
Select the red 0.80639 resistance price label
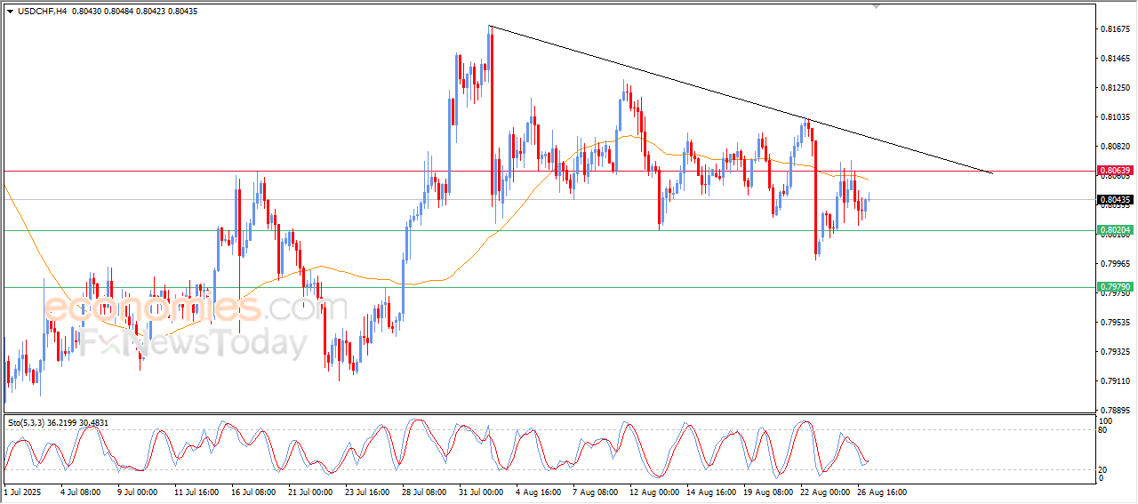tap(1114, 170)
